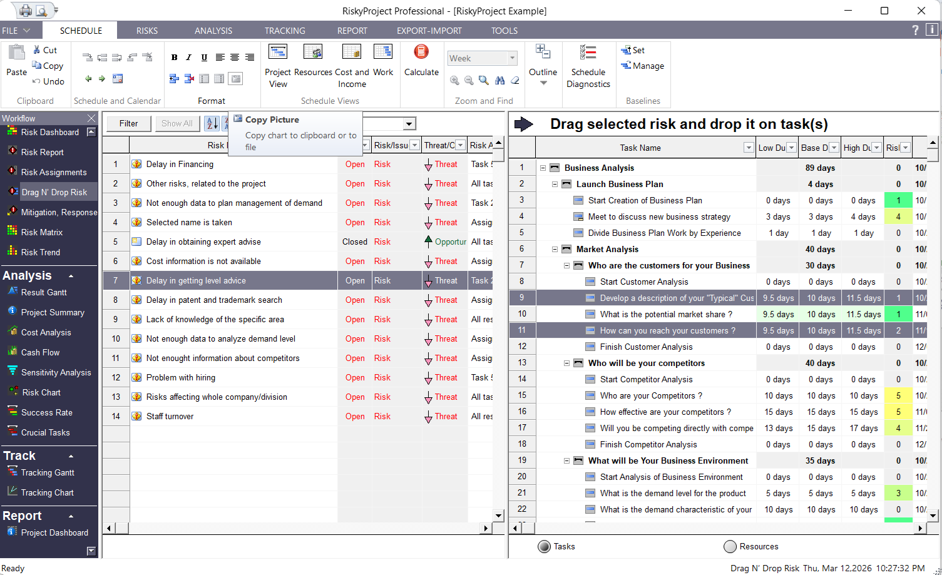Screen dimensions: 942x575
Task: Select the Tasks radio button
Action: pos(545,546)
